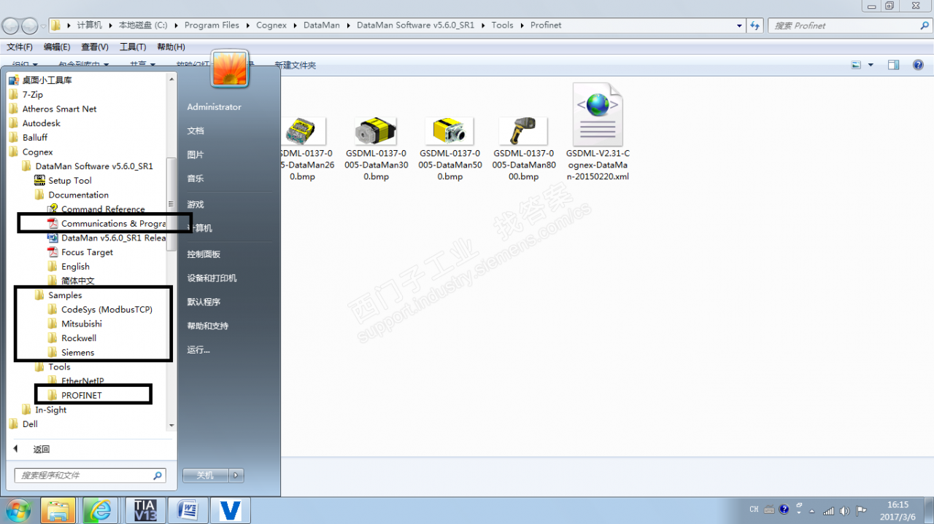This screenshot has width=934, height=524.
Task: Open the English documentation folder
Action: (x=69, y=267)
